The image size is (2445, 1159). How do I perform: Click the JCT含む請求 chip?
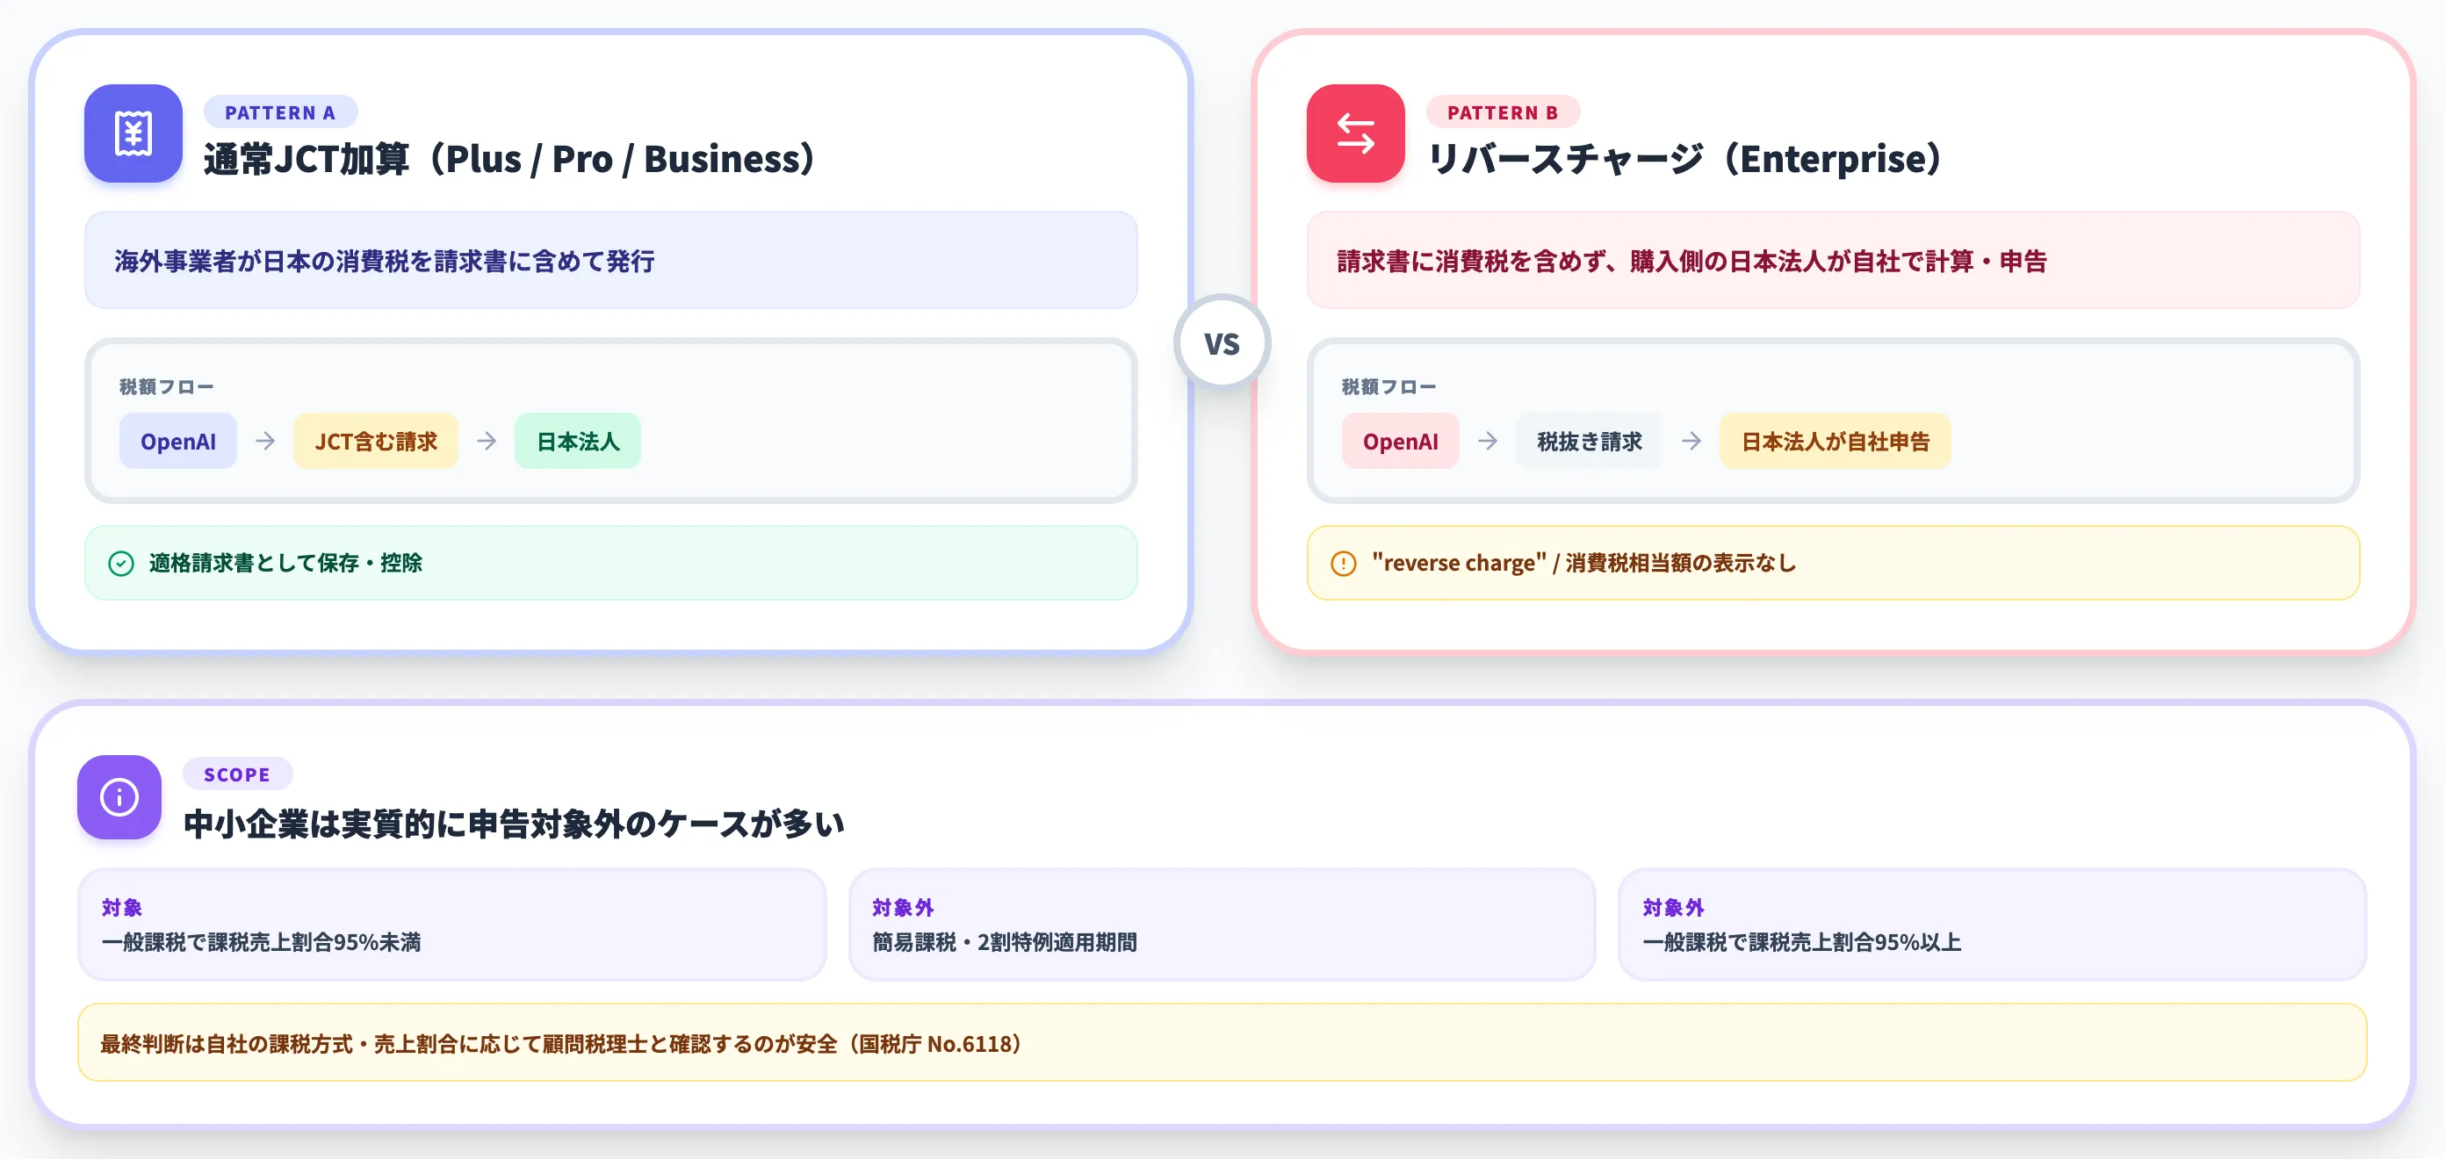point(376,442)
